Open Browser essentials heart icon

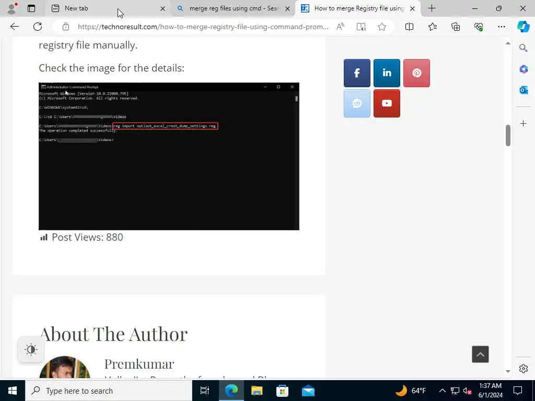(x=479, y=27)
